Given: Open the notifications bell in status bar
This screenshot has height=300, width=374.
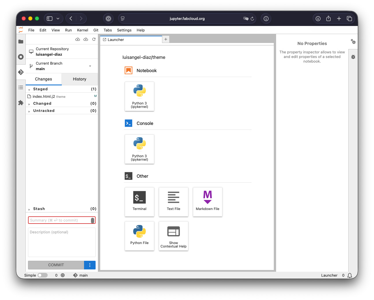Looking at the screenshot, I should 350,275.
